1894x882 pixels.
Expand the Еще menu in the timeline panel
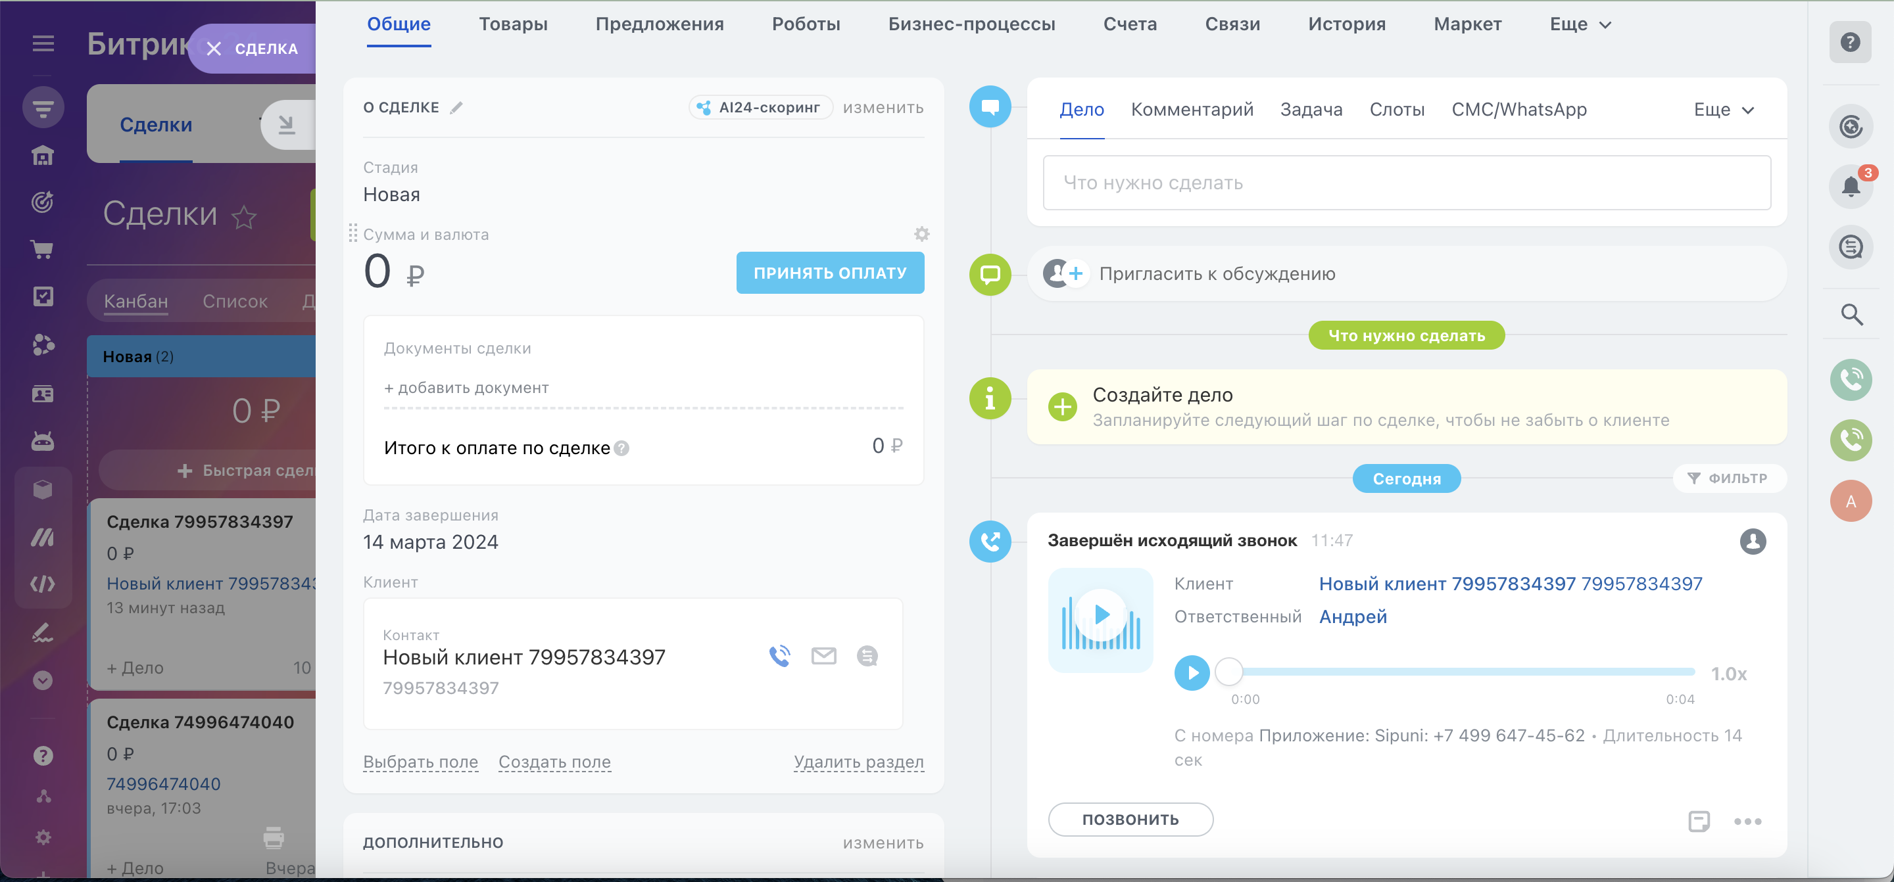(1723, 109)
